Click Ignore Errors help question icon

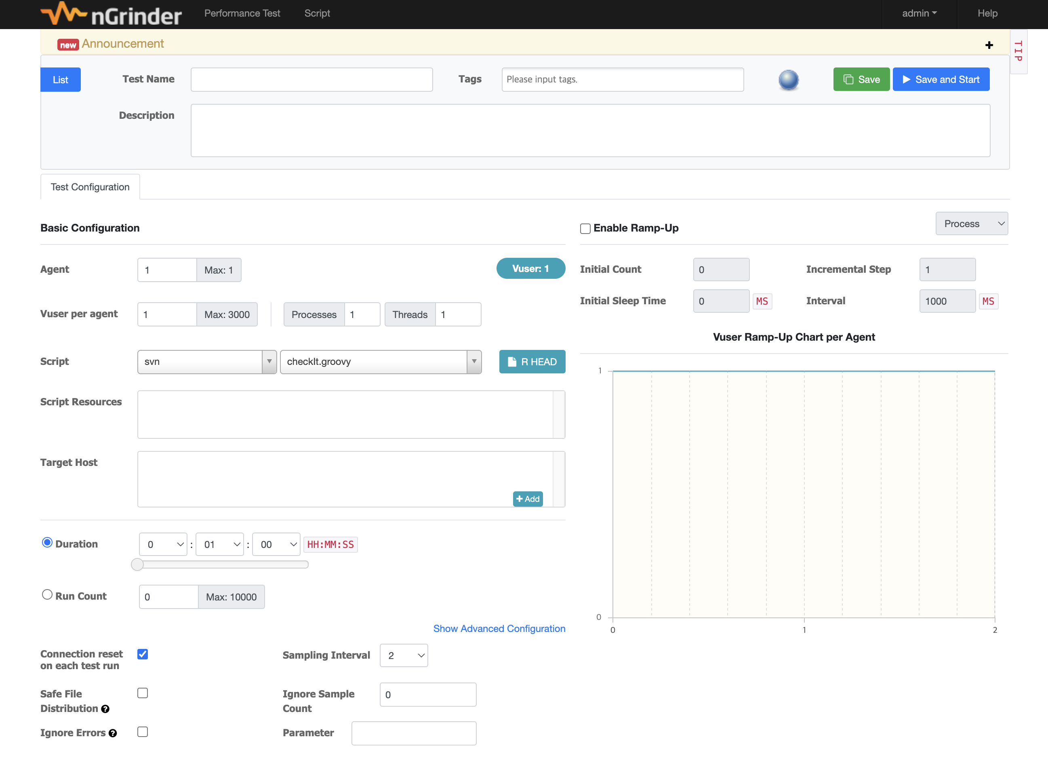click(113, 733)
